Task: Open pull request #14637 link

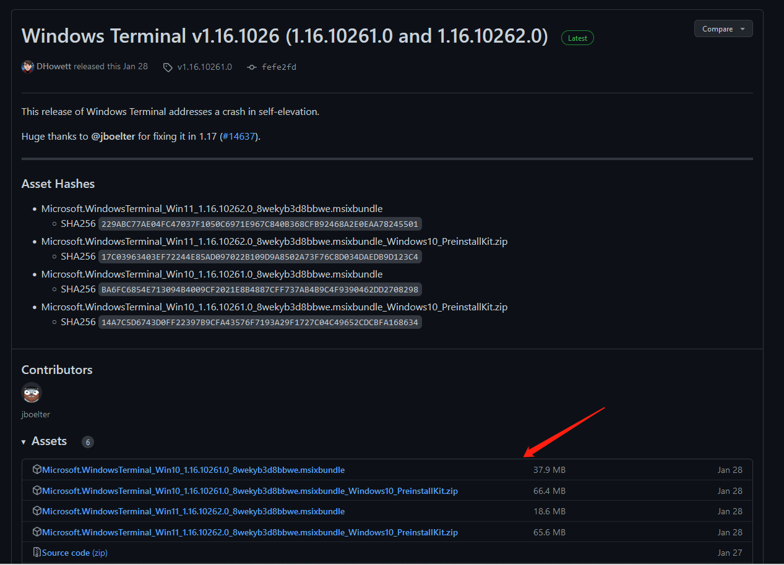Action: (239, 136)
